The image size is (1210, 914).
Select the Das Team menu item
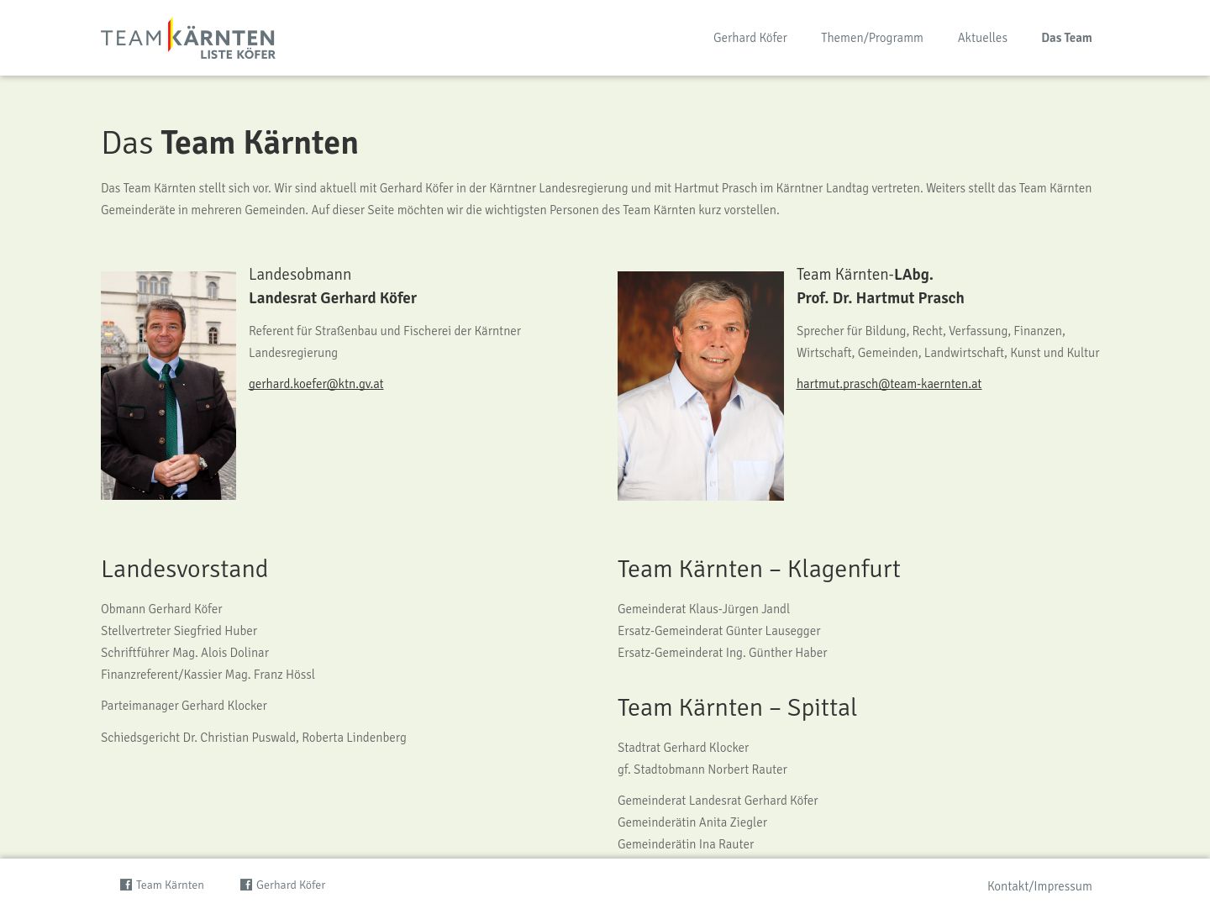point(1066,38)
